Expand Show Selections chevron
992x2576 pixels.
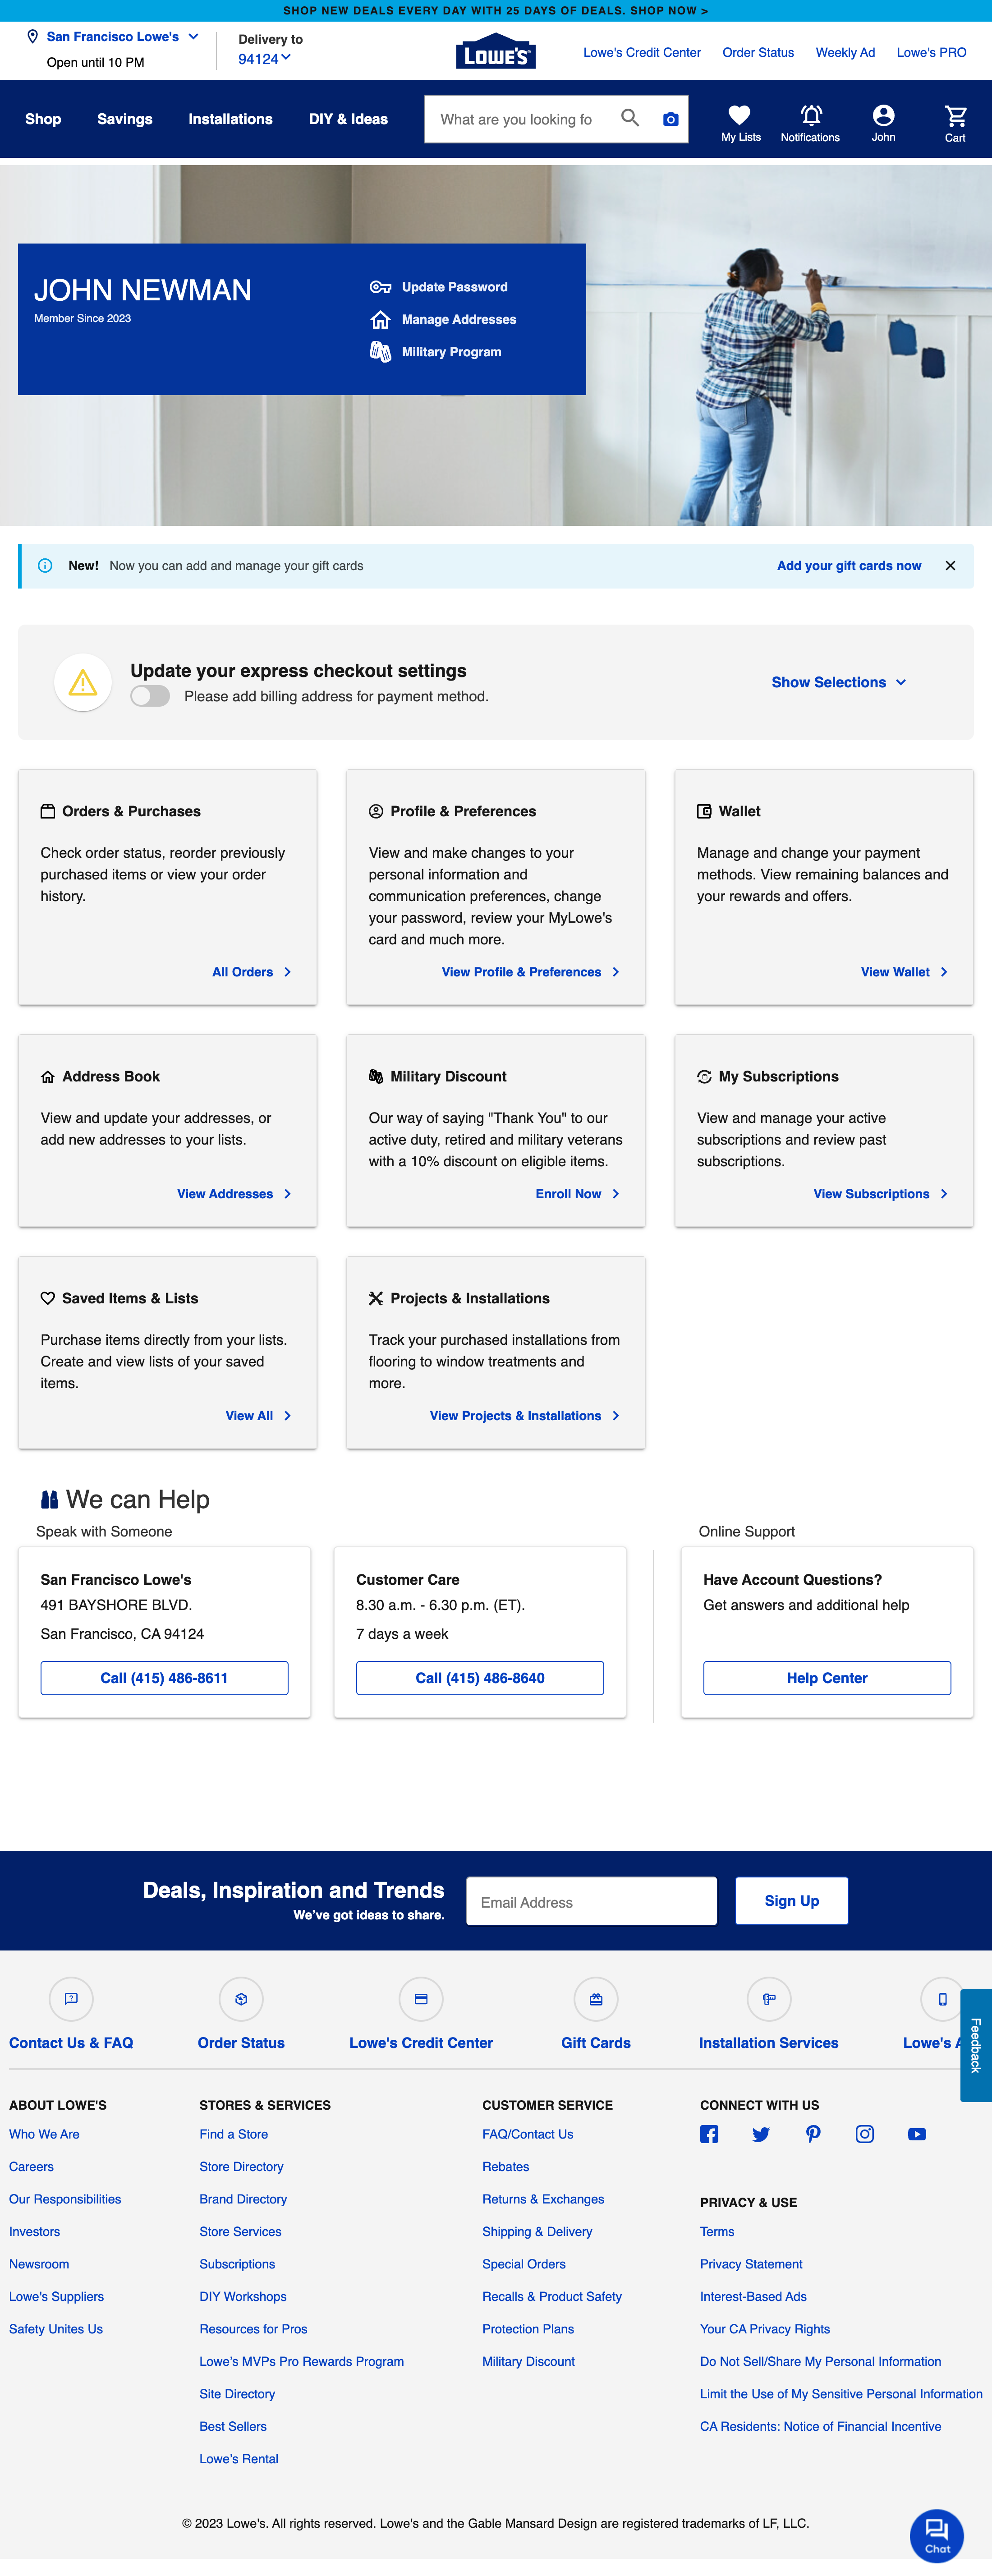click(901, 682)
